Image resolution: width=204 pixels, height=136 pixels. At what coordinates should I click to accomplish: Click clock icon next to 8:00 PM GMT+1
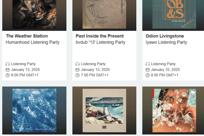point(148,75)
